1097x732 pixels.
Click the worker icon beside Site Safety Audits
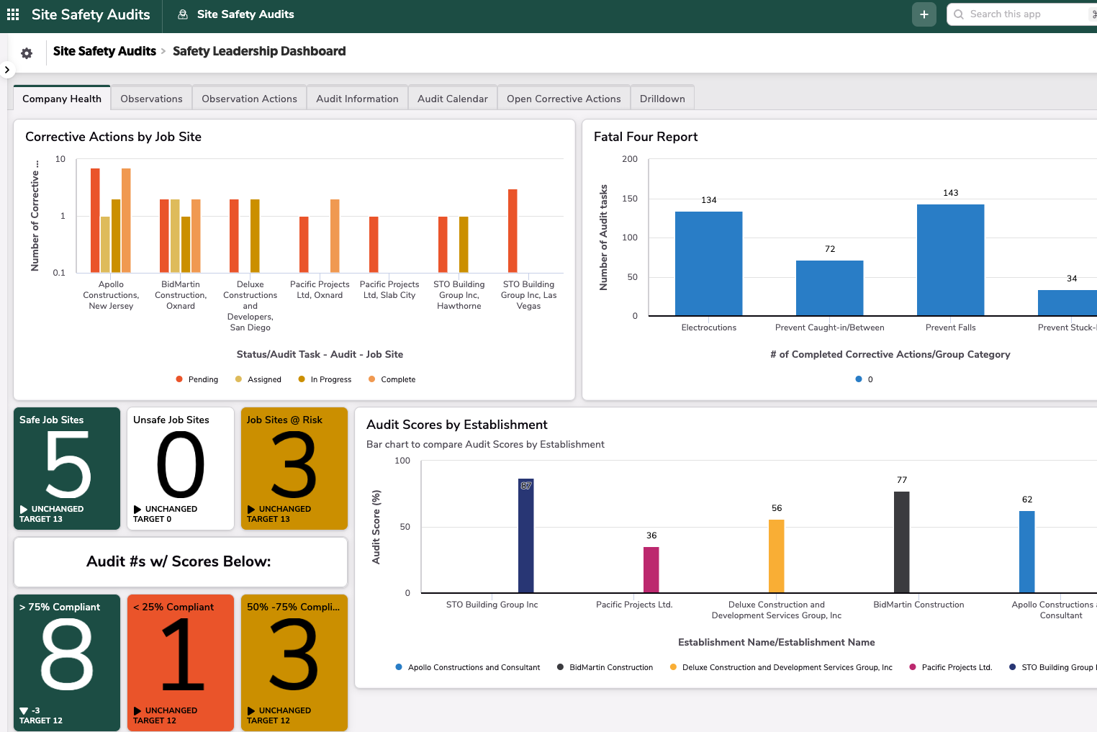point(182,14)
